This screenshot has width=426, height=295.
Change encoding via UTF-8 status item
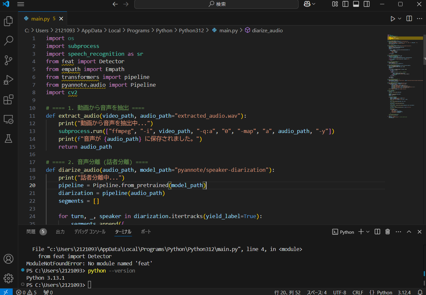pos(340,292)
